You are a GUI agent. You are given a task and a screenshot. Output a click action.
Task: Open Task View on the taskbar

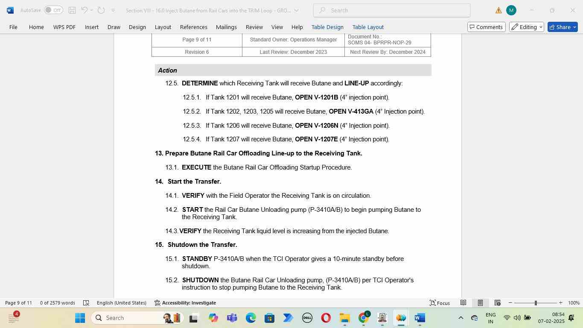pos(194,318)
